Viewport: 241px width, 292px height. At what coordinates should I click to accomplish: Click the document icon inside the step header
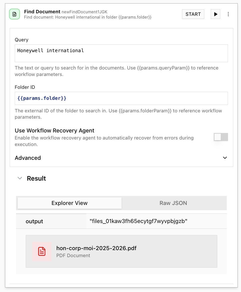[14, 14]
